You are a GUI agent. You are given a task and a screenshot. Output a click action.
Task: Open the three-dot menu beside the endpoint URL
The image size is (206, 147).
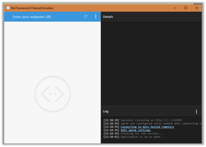tap(96, 17)
